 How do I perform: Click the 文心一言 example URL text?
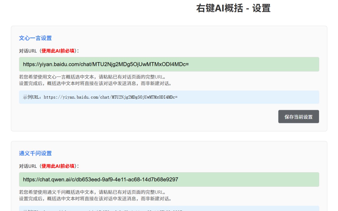pos(100,97)
